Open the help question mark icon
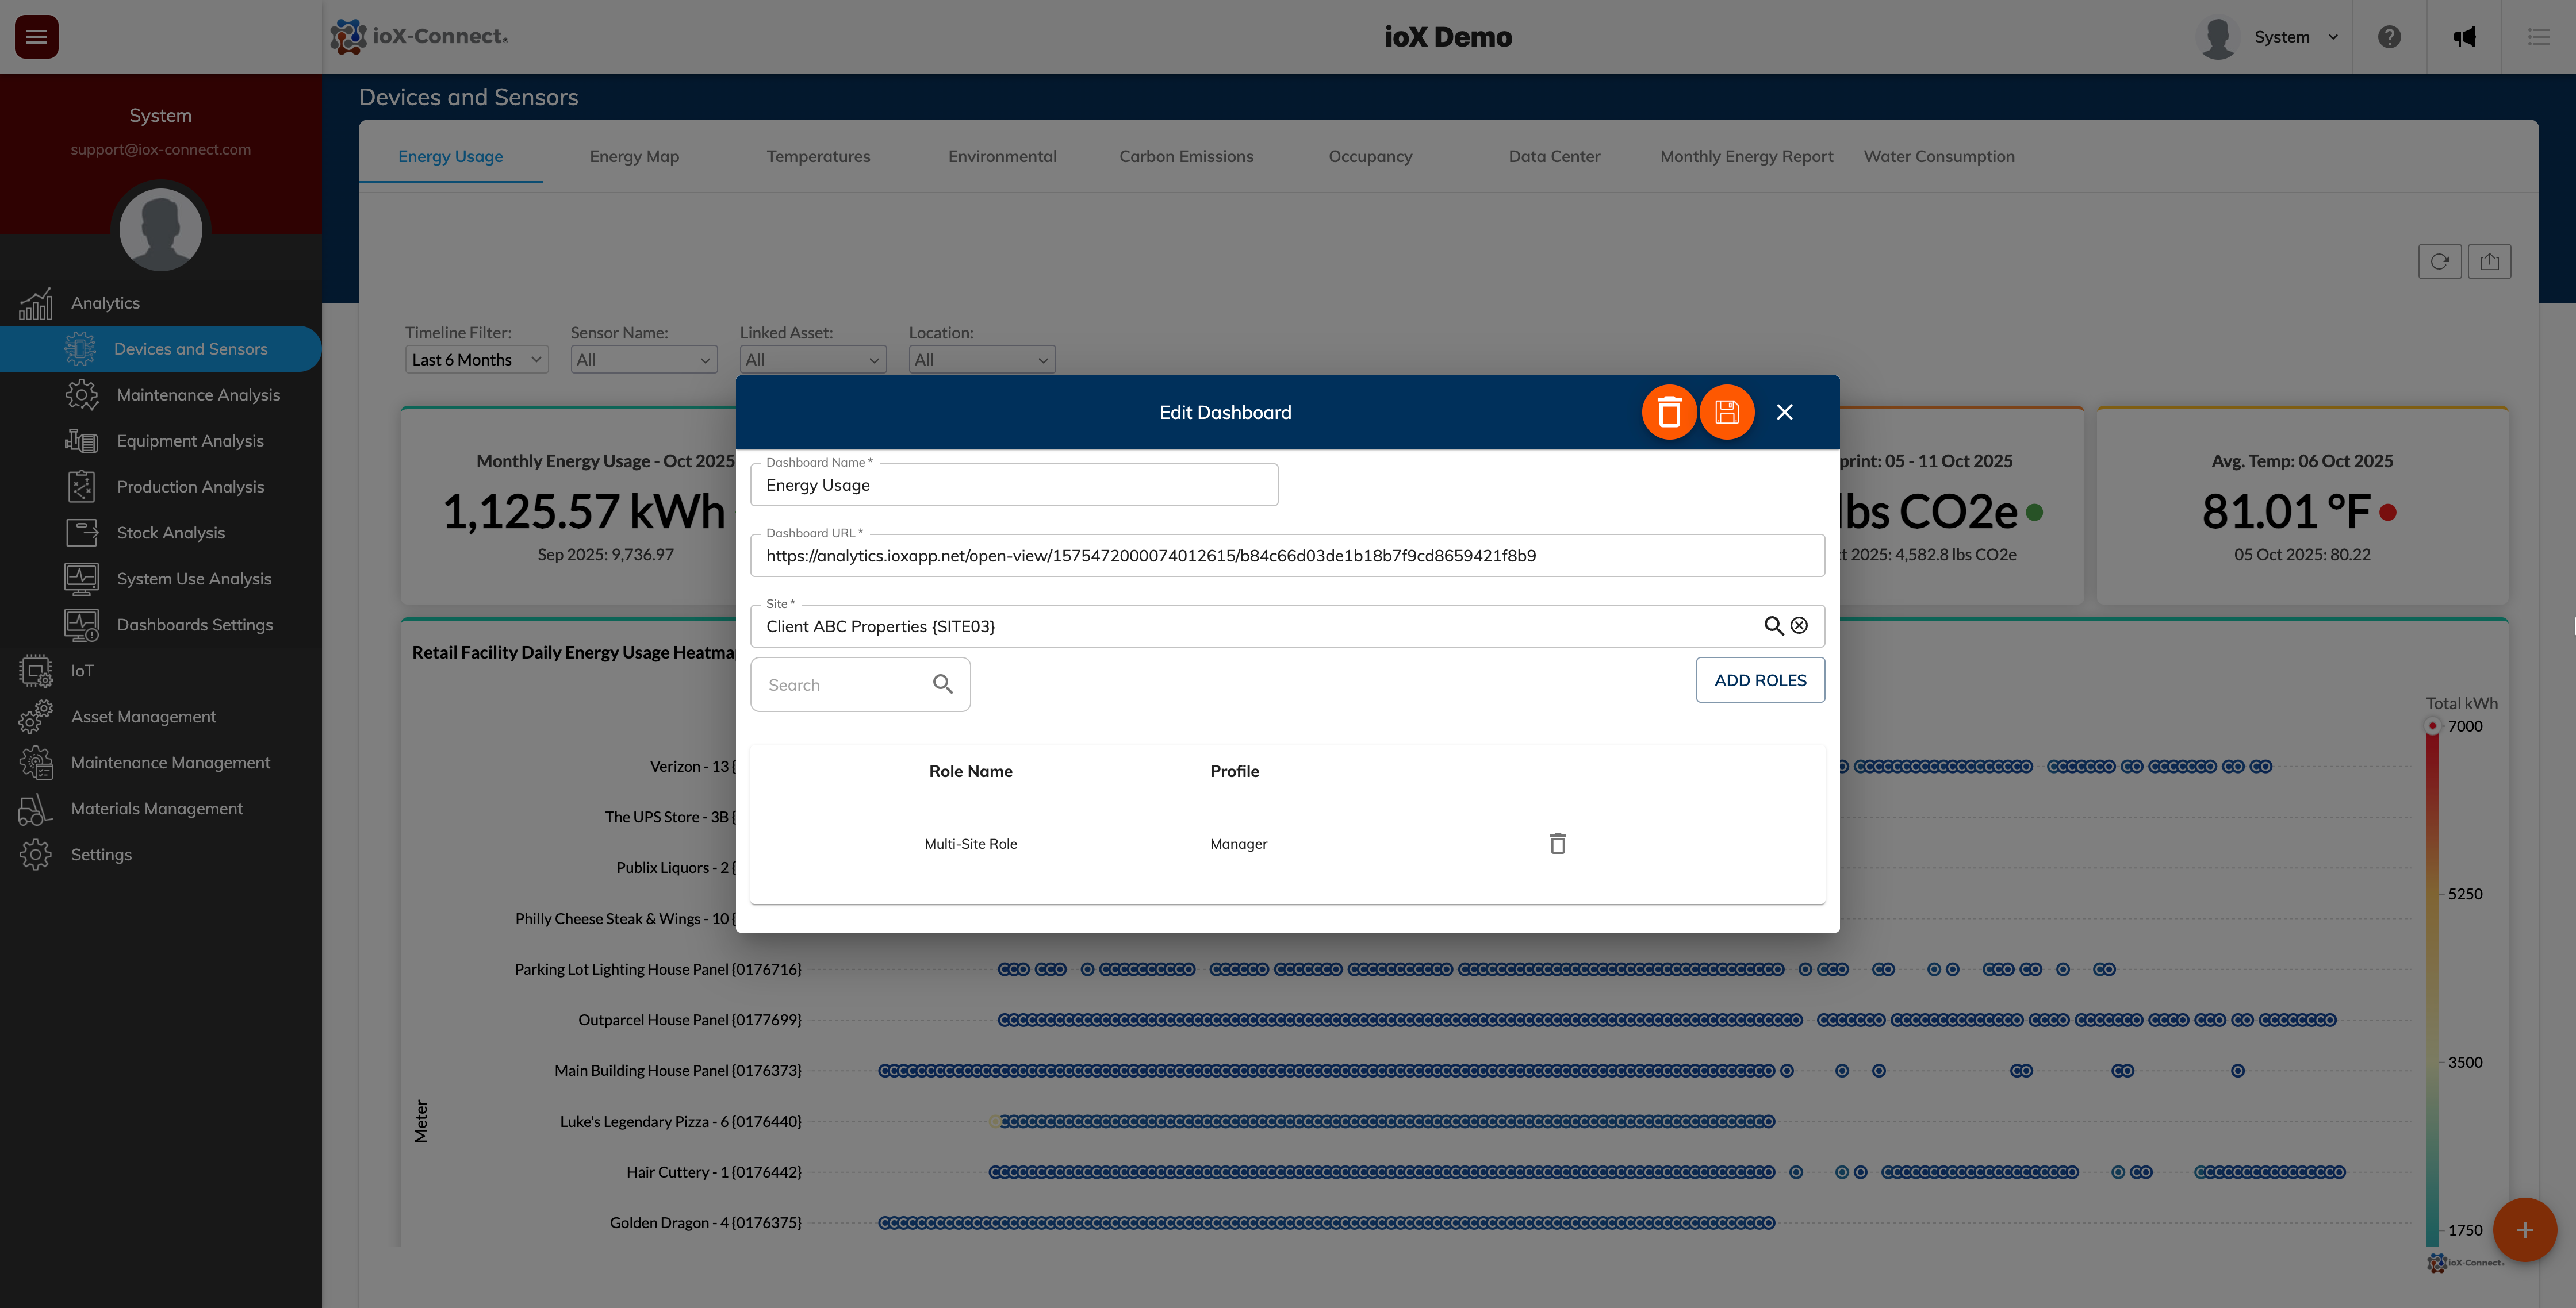 tap(2389, 37)
